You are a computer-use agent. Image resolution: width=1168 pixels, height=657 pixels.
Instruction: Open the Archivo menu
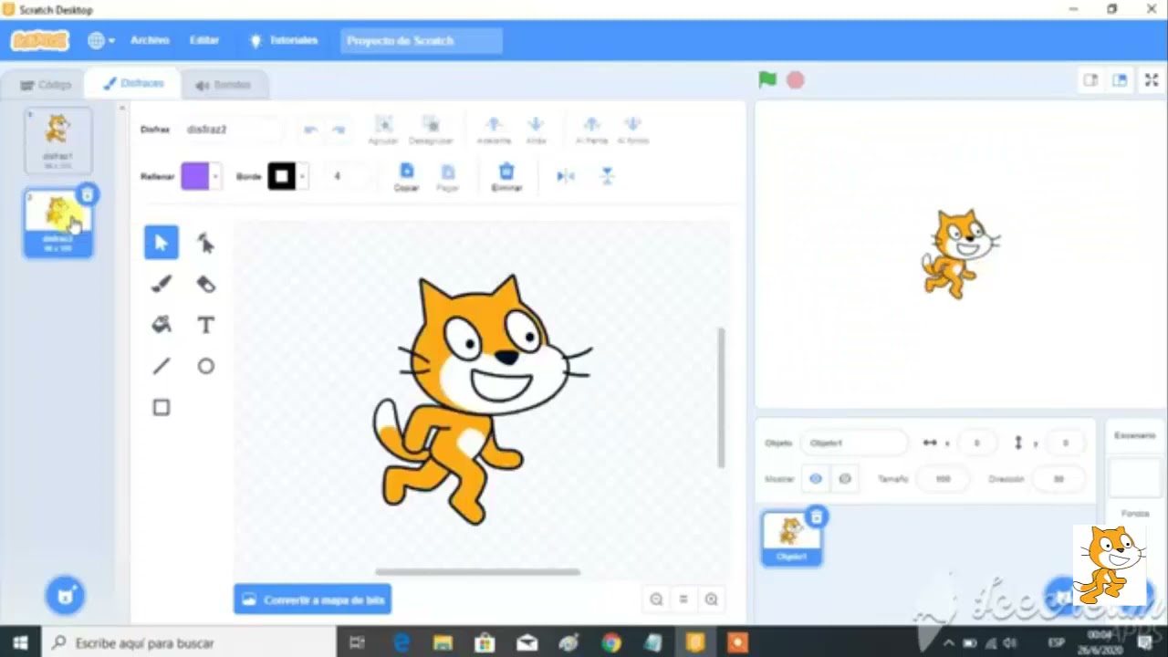click(x=150, y=40)
